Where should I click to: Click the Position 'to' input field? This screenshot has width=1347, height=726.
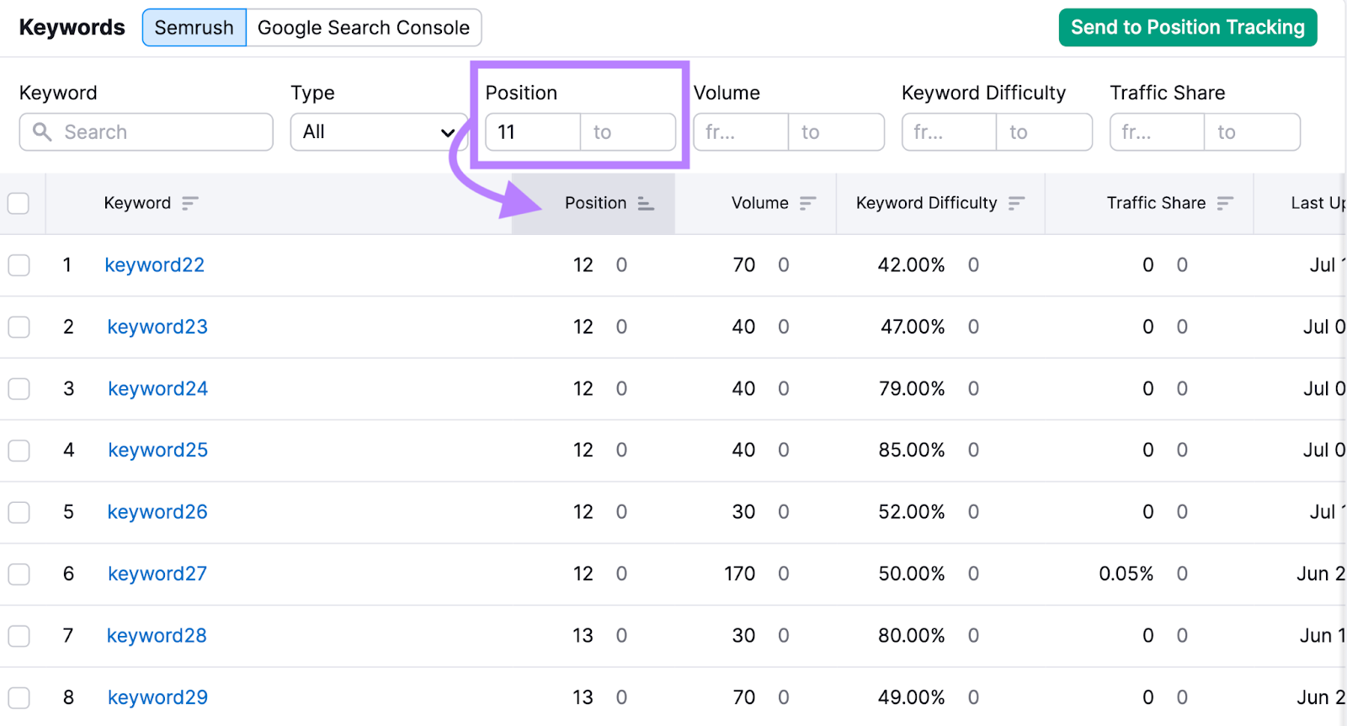(628, 132)
